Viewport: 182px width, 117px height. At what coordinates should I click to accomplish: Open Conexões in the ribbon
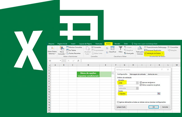point(96,47)
